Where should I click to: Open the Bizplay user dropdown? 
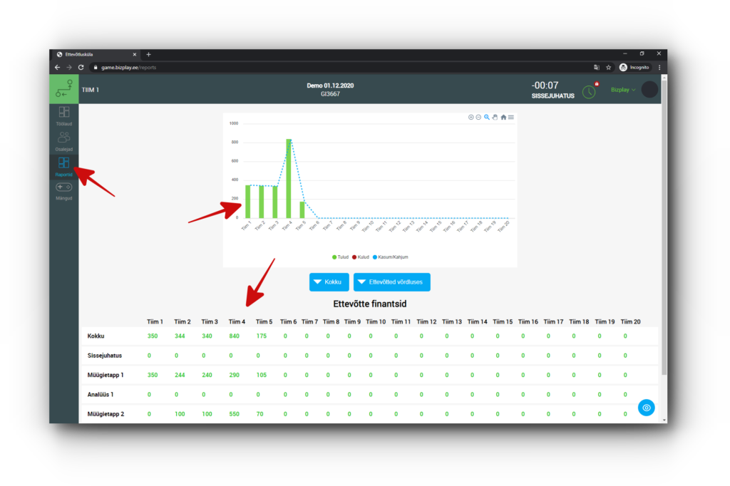click(623, 90)
